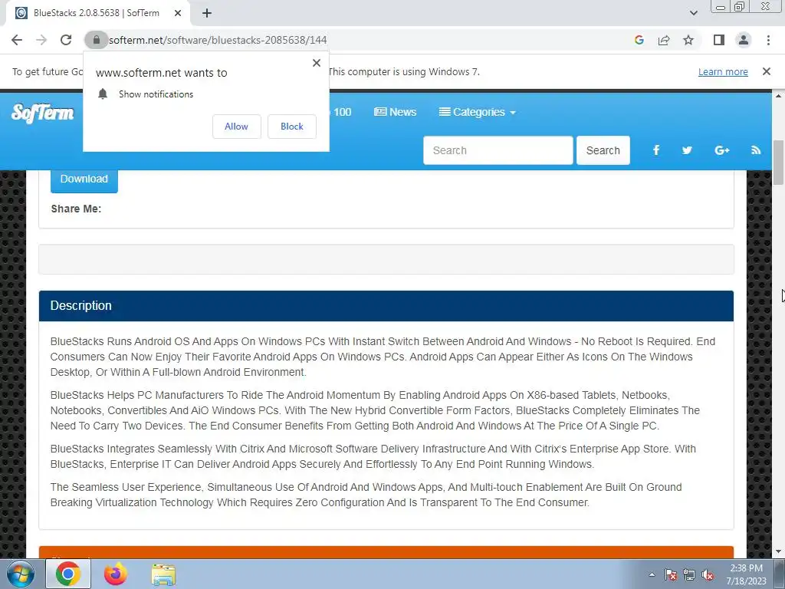The image size is (785, 589).
Task: Click the News newspaper icon
Action: (380, 112)
